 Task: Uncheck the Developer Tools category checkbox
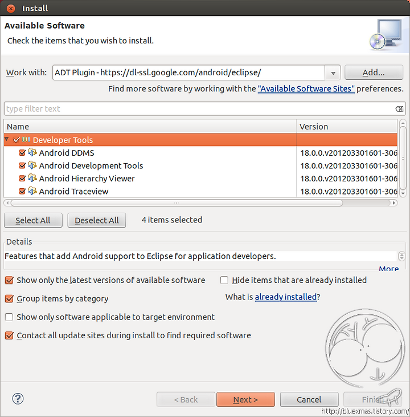[x=16, y=140]
